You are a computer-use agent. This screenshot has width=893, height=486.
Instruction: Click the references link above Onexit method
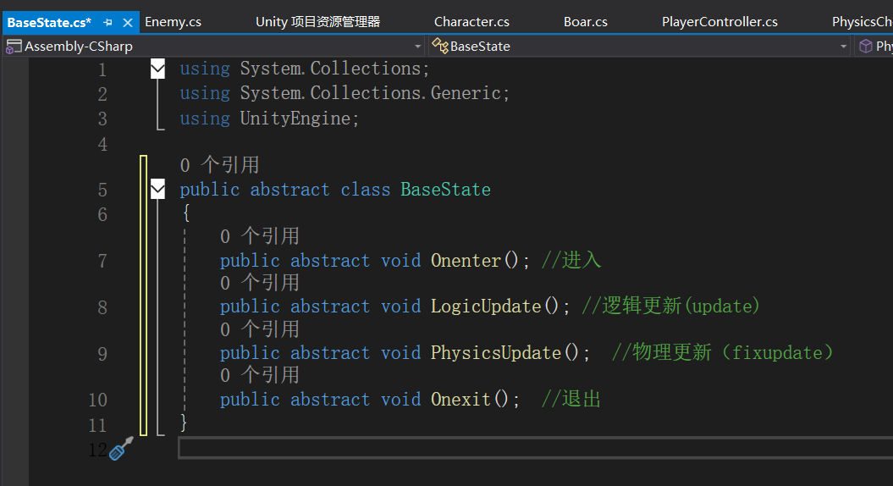tap(259, 375)
